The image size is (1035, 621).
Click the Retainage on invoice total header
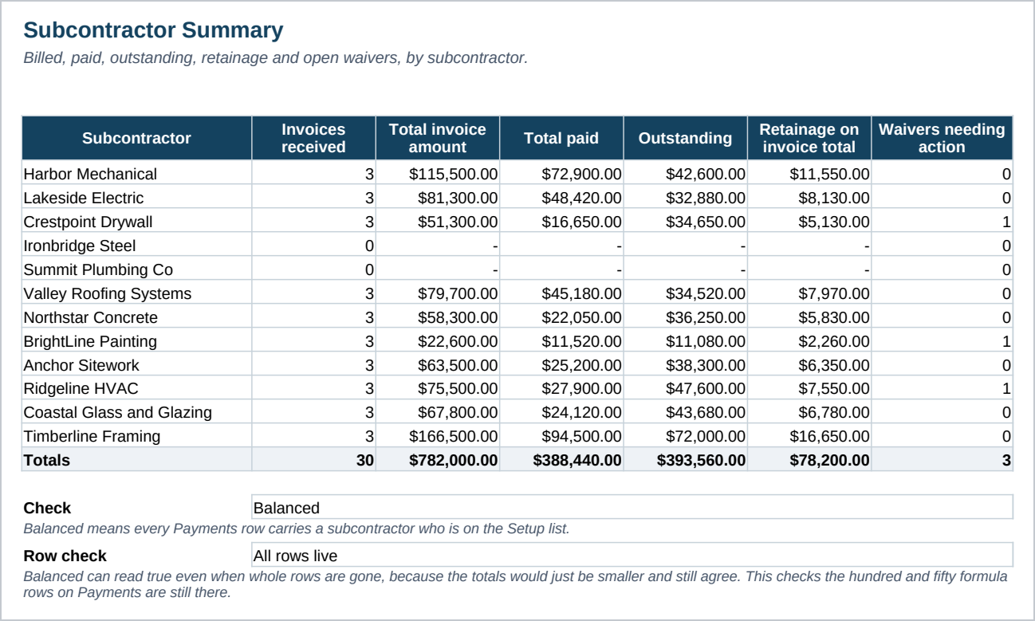[x=809, y=138]
